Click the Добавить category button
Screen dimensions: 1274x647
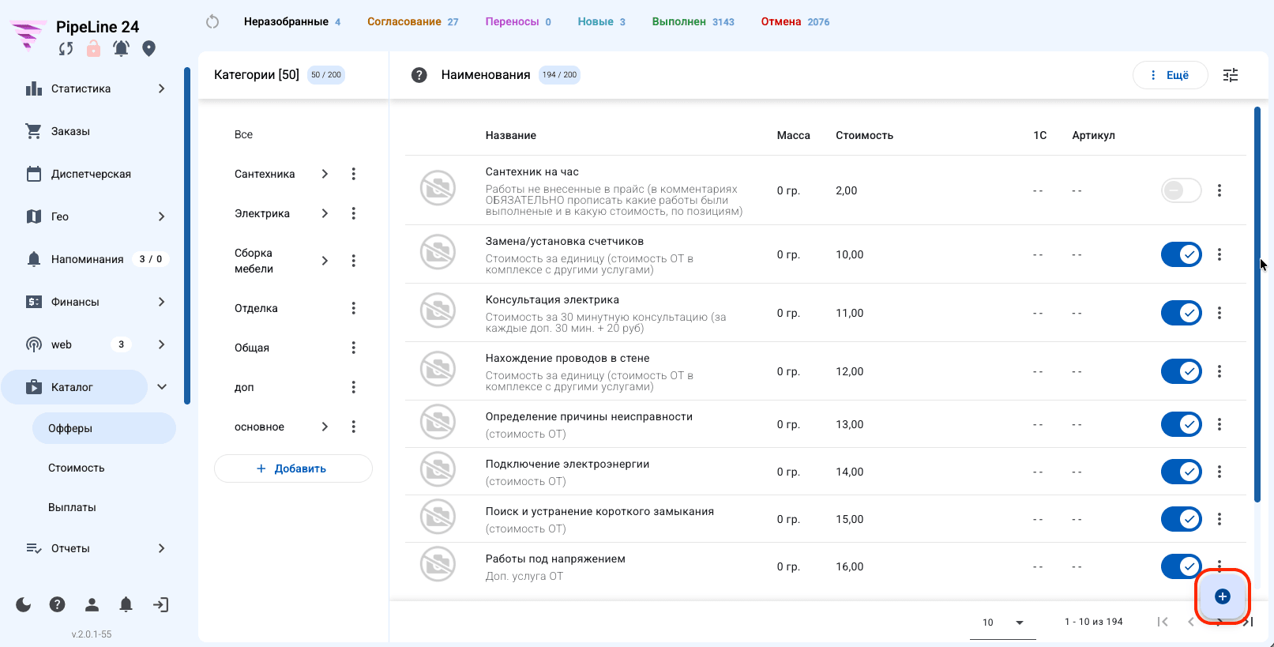[x=293, y=468]
